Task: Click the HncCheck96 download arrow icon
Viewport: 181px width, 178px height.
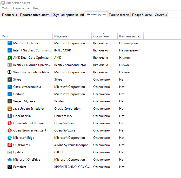Action: click(x=9, y=116)
